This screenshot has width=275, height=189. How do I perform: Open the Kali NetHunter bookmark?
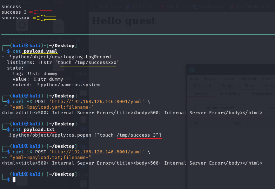(x=250, y=7)
